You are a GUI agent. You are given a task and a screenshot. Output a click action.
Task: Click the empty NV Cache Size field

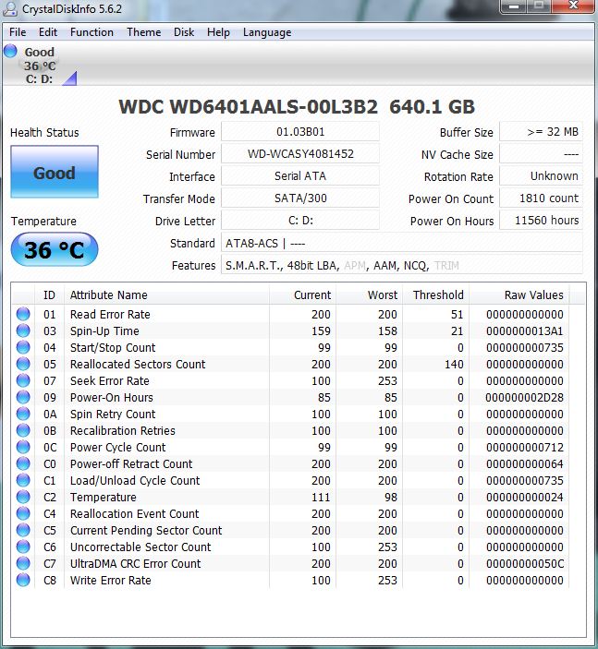coord(542,154)
